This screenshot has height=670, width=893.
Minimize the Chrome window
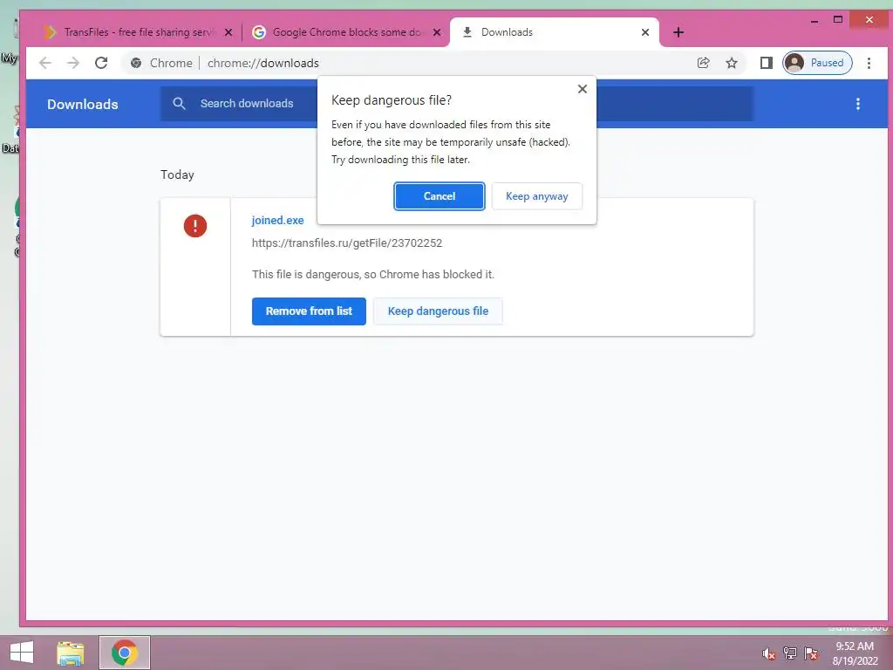pos(815,21)
